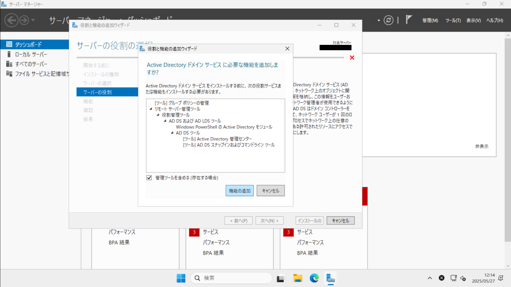Close the inner add features dialog
Image resolution: width=511 pixels, height=287 pixels.
pyautogui.click(x=287, y=49)
